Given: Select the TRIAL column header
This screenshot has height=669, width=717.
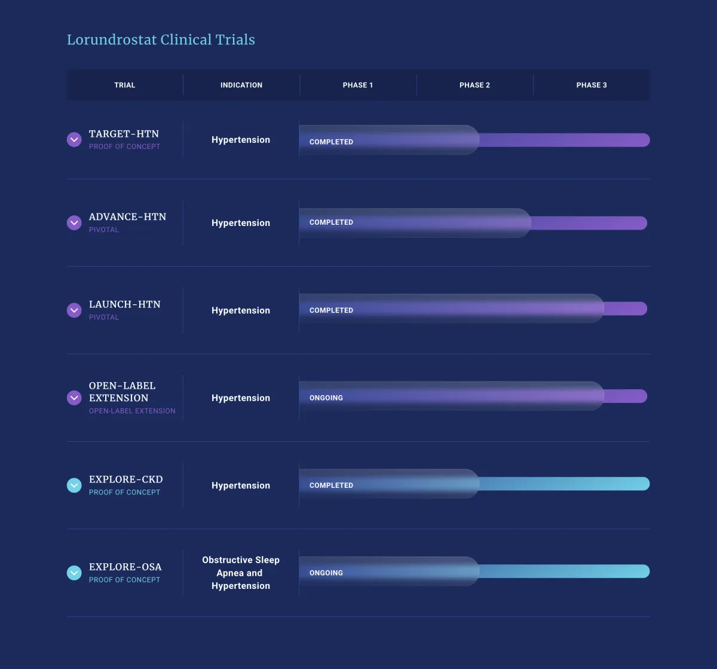Looking at the screenshot, I should click(x=124, y=85).
